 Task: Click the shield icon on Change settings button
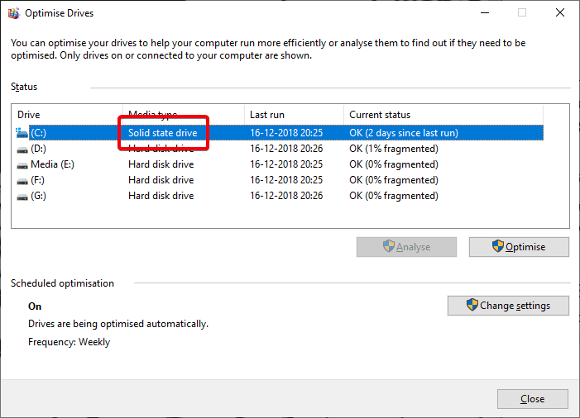pos(472,305)
